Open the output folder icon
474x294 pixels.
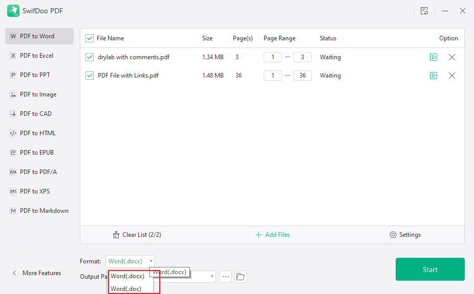(x=240, y=276)
